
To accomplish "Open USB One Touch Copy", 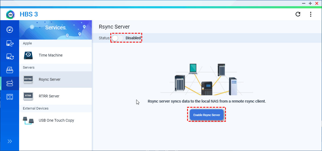I will click(56, 120).
